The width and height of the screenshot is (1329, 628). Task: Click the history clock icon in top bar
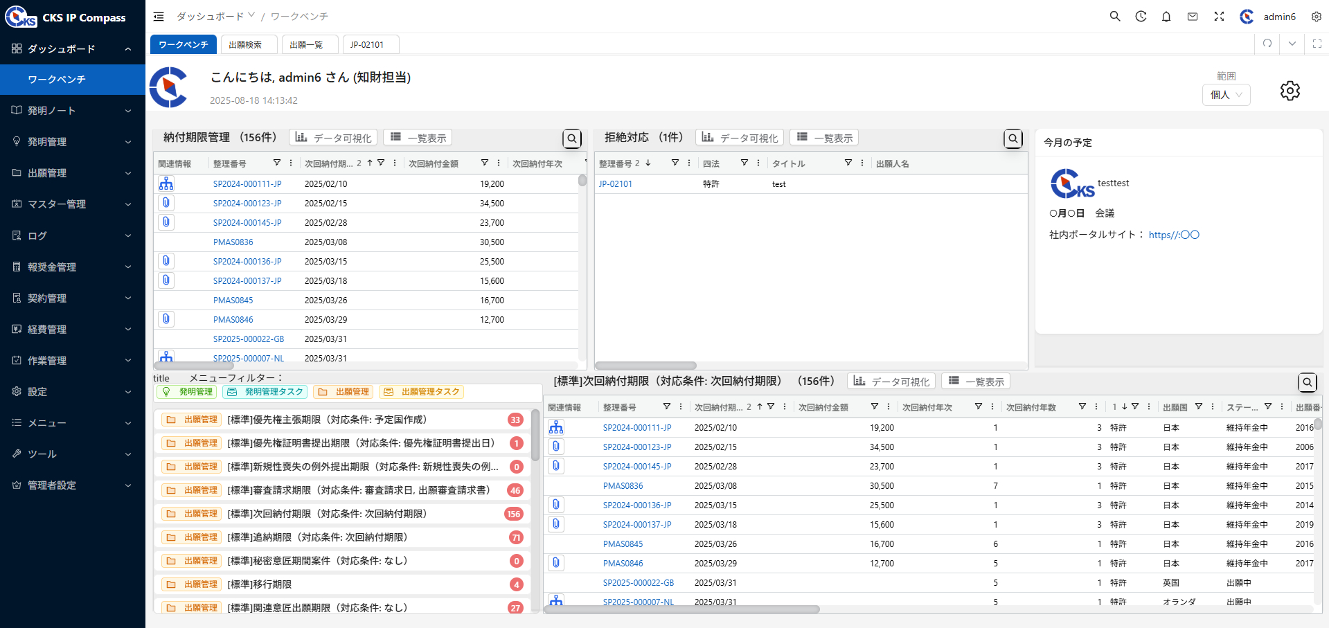pos(1141,16)
